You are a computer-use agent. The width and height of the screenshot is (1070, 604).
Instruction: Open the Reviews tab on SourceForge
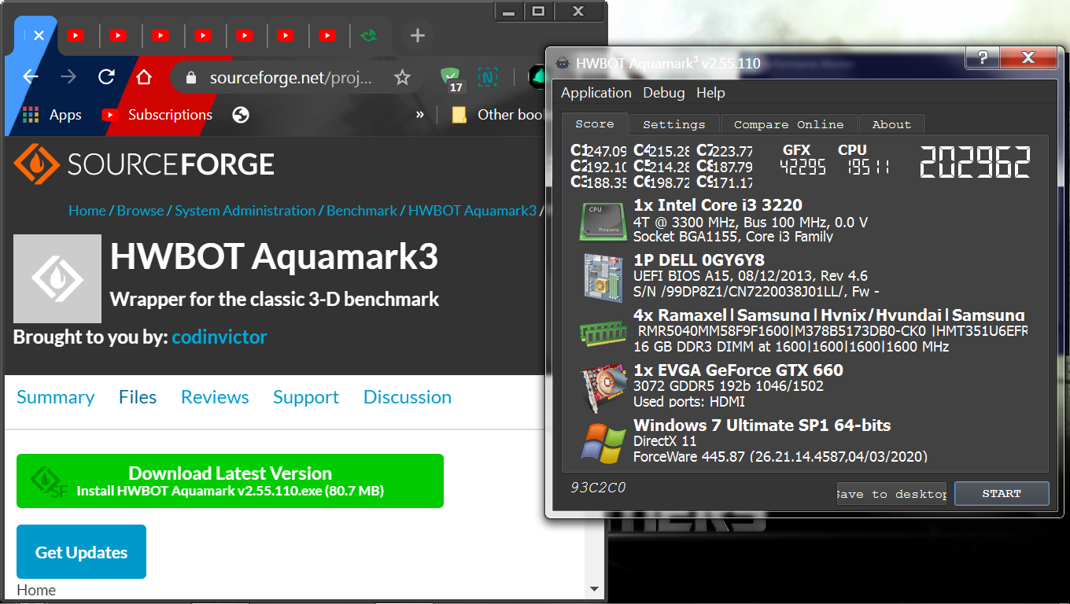point(215,397)
